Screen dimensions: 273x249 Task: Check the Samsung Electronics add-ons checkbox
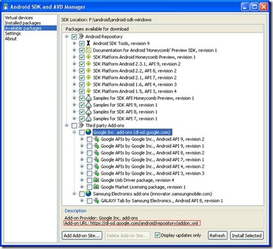point(81,194)
